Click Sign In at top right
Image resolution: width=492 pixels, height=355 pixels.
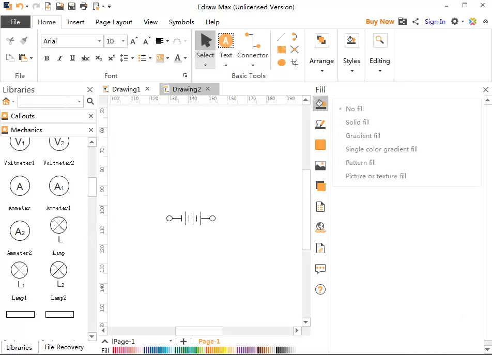pos(435,22)
